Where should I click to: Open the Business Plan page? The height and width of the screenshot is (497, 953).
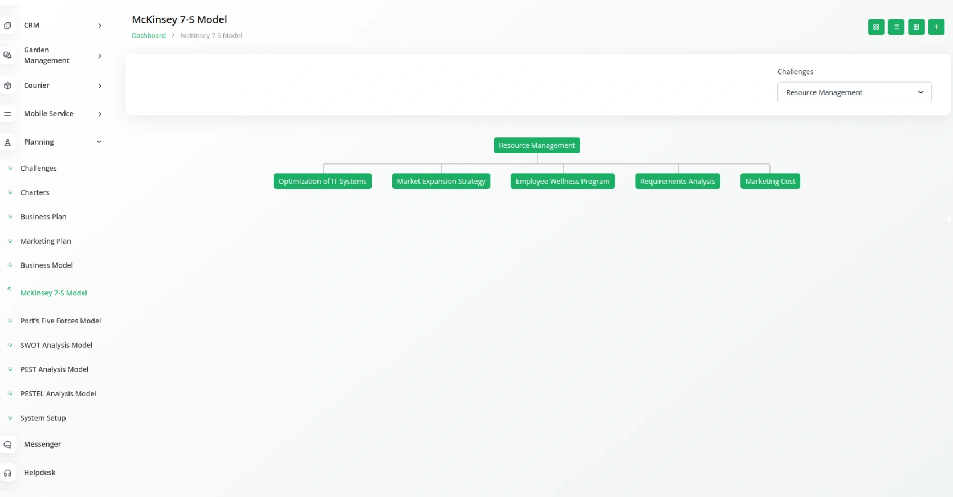(x=43, y=217)
